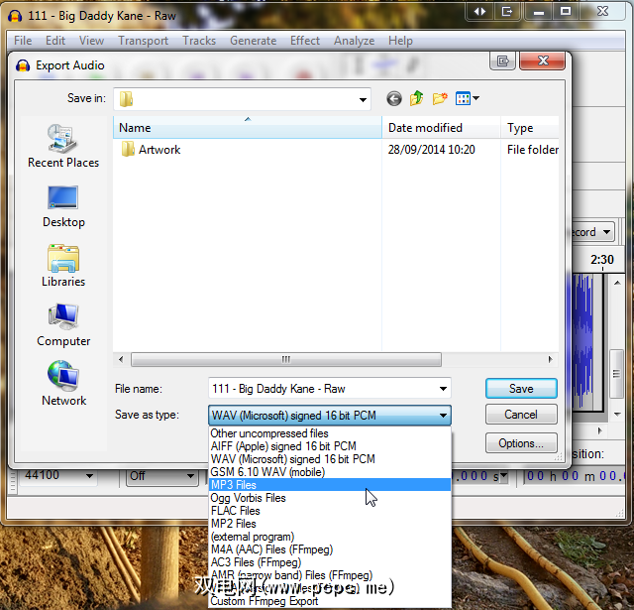Open the File menu
Image resolution: width=634 pixels, height=610 pixels.
pos(23,41)
